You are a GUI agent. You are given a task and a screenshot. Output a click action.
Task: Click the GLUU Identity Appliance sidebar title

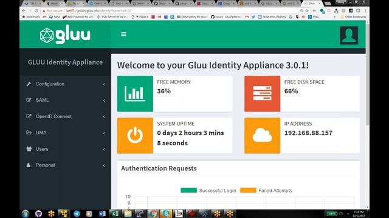[x=65, y=62]
